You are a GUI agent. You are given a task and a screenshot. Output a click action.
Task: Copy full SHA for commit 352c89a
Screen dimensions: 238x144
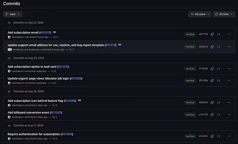212,80
